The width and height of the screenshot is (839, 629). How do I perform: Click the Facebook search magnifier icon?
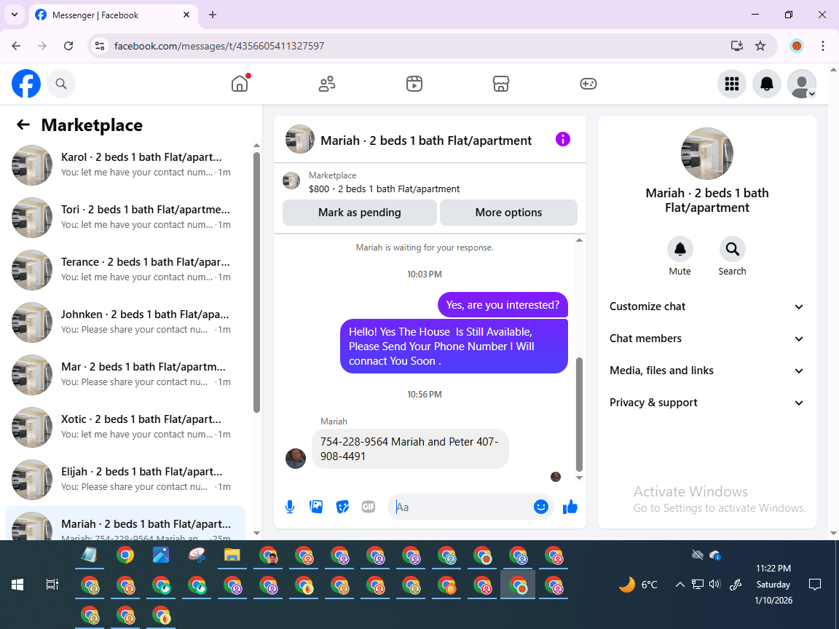61,84
